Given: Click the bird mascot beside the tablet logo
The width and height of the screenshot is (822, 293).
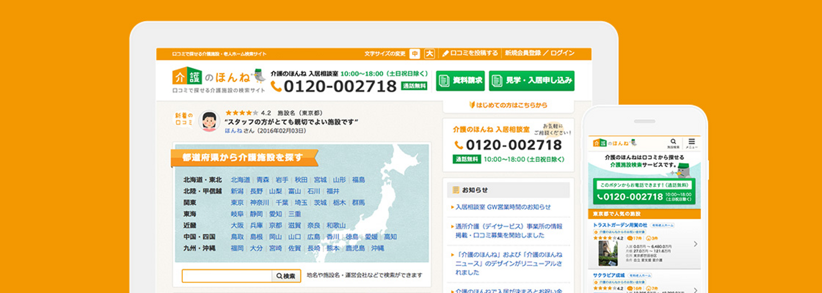Looking at the screenshot, I should coord(258,75).
